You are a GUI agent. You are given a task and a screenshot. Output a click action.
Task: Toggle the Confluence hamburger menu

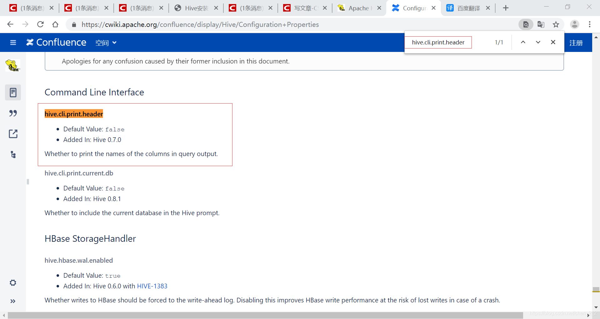(x=13, y=43)
